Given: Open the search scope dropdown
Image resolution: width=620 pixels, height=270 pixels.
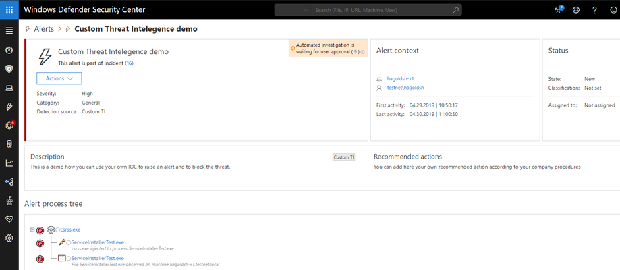Looking at the screenshot, I should click(x=293, y=10).
